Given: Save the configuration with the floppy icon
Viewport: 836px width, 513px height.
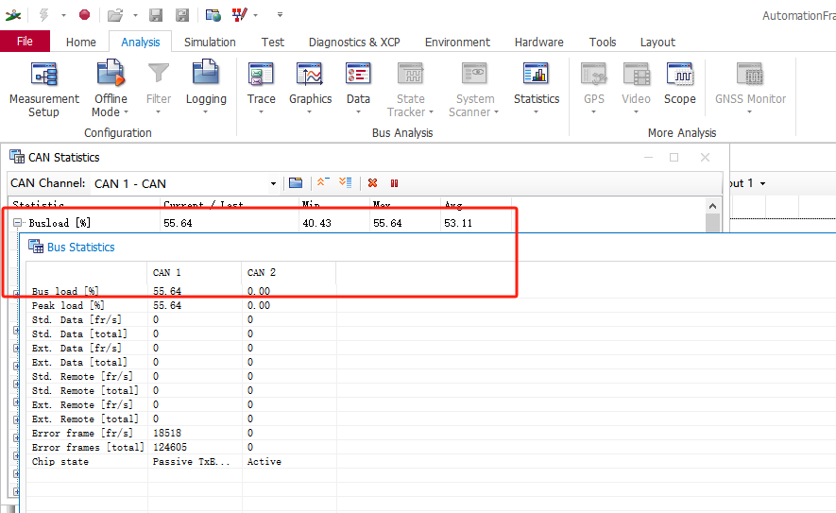Looking at the screenshot, I should coord(156,15).
